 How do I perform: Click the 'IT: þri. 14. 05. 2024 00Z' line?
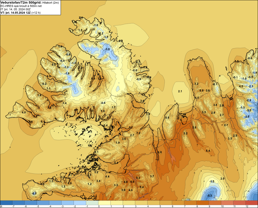coord(15,9)
